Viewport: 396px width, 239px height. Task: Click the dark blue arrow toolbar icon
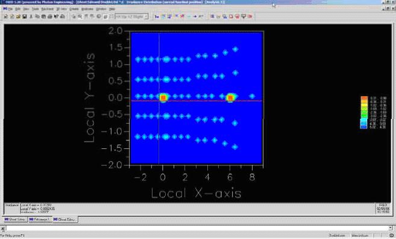(x=195, y=16)
